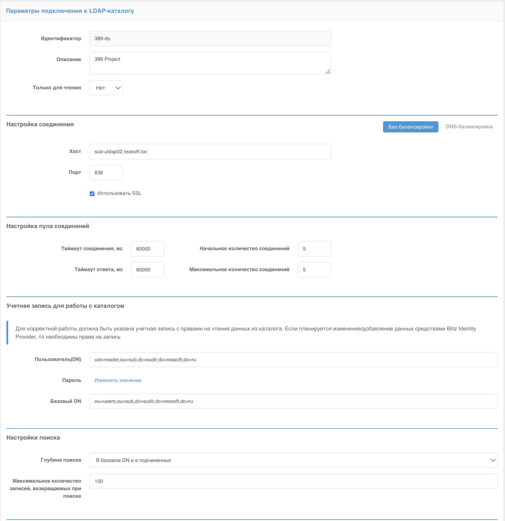Click the Пользователь(DN) input field

(x=293, y=360)
